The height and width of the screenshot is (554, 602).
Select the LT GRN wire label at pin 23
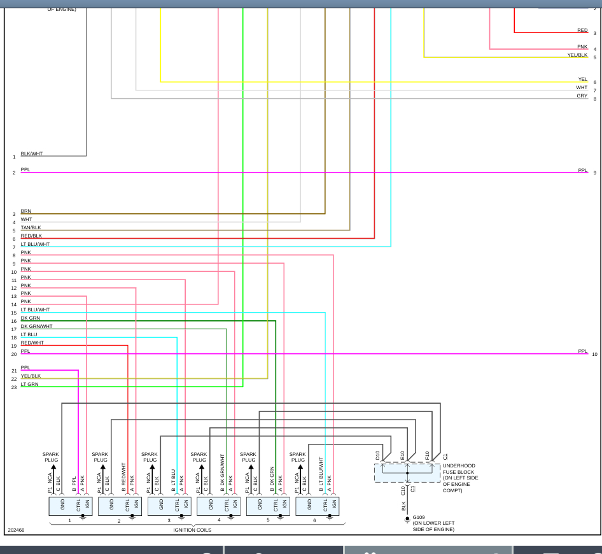point(29,384)
